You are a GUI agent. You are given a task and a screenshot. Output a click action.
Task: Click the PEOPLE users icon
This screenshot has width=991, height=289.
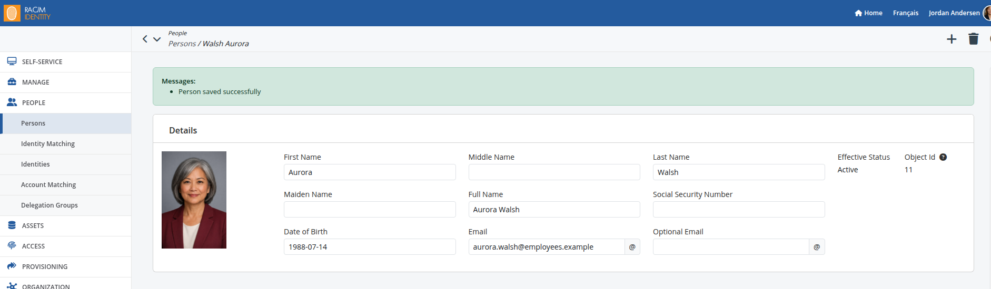[x=12, y=102]
